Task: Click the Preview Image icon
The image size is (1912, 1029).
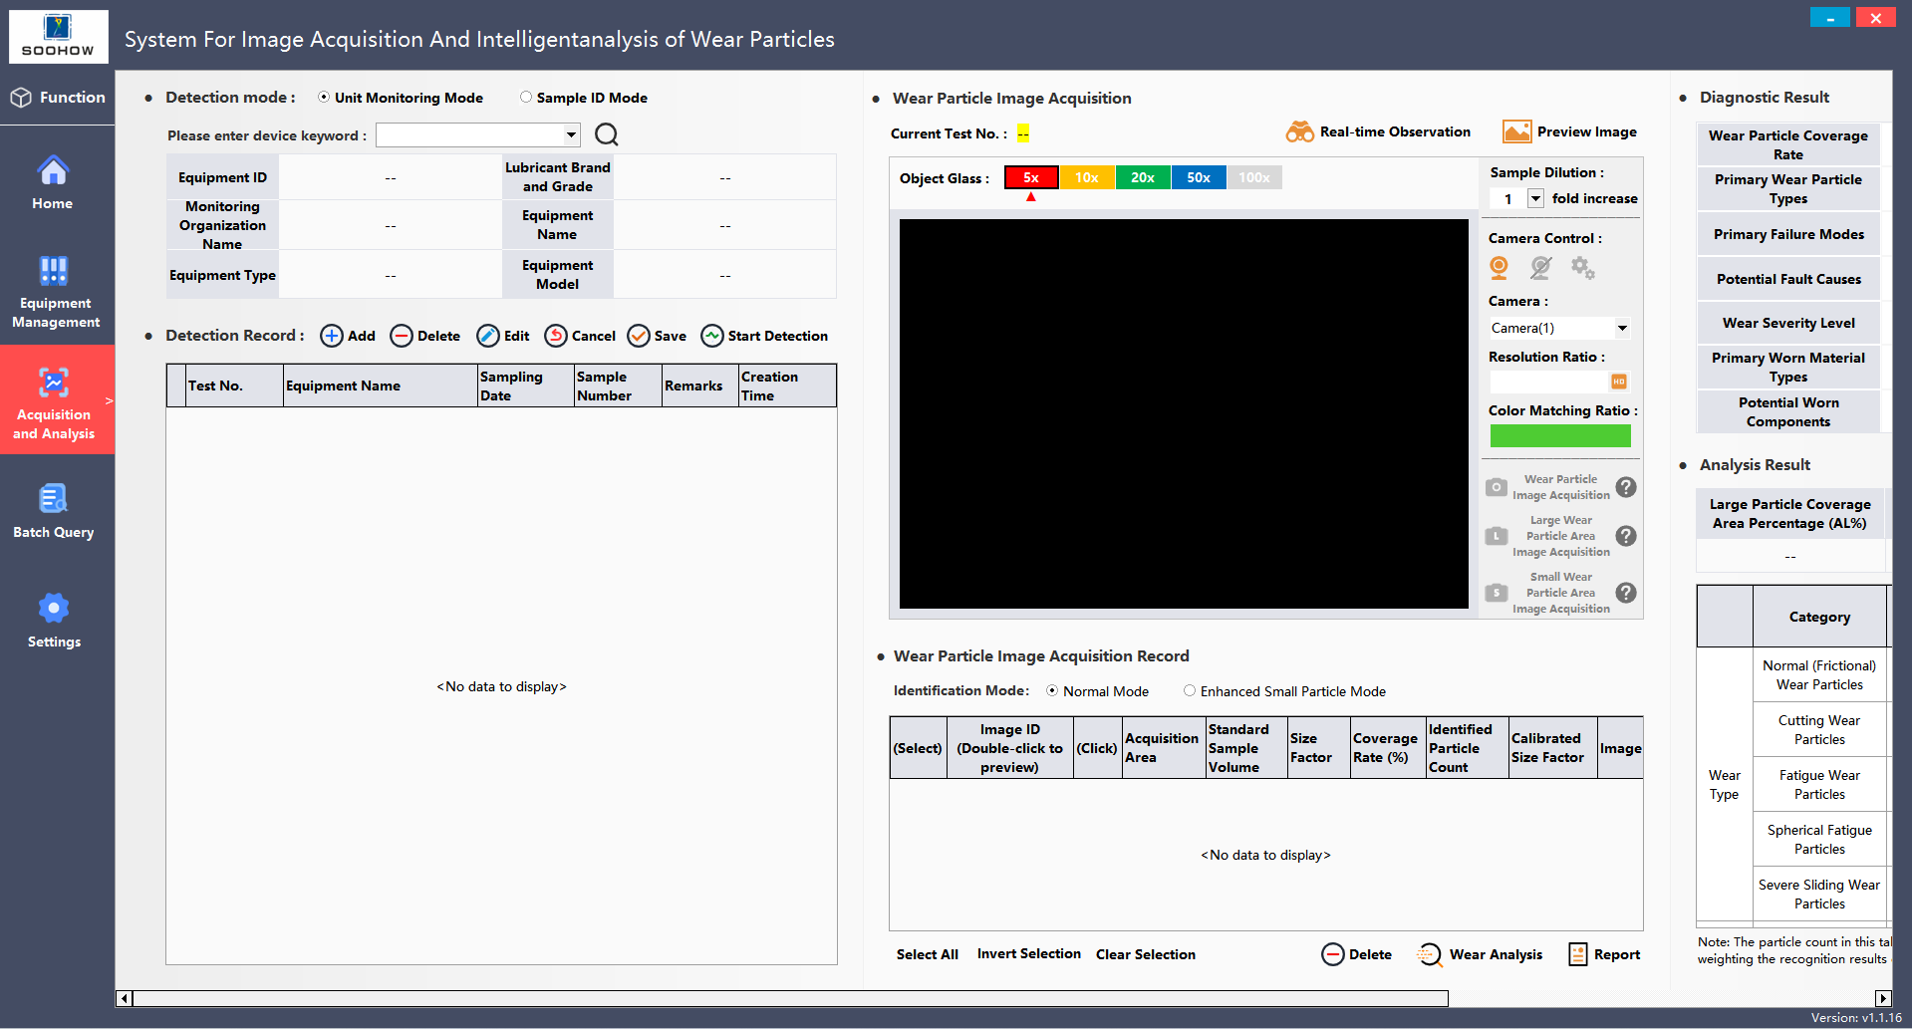Action: coord(1516,131)
